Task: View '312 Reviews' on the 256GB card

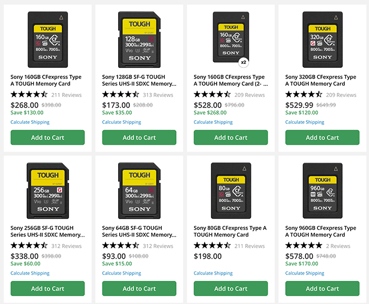Action: 66,246
